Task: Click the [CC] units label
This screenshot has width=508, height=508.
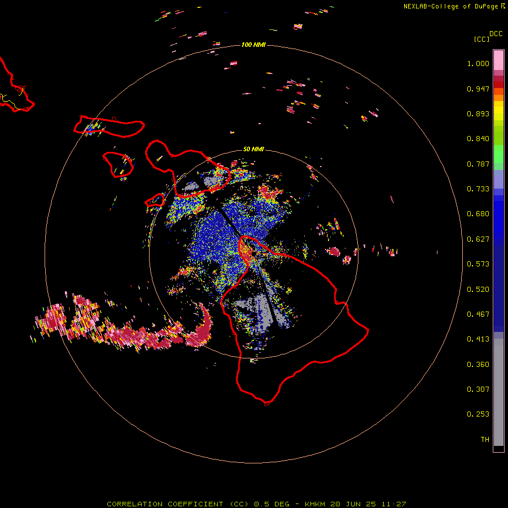Action: click(481, 39)
